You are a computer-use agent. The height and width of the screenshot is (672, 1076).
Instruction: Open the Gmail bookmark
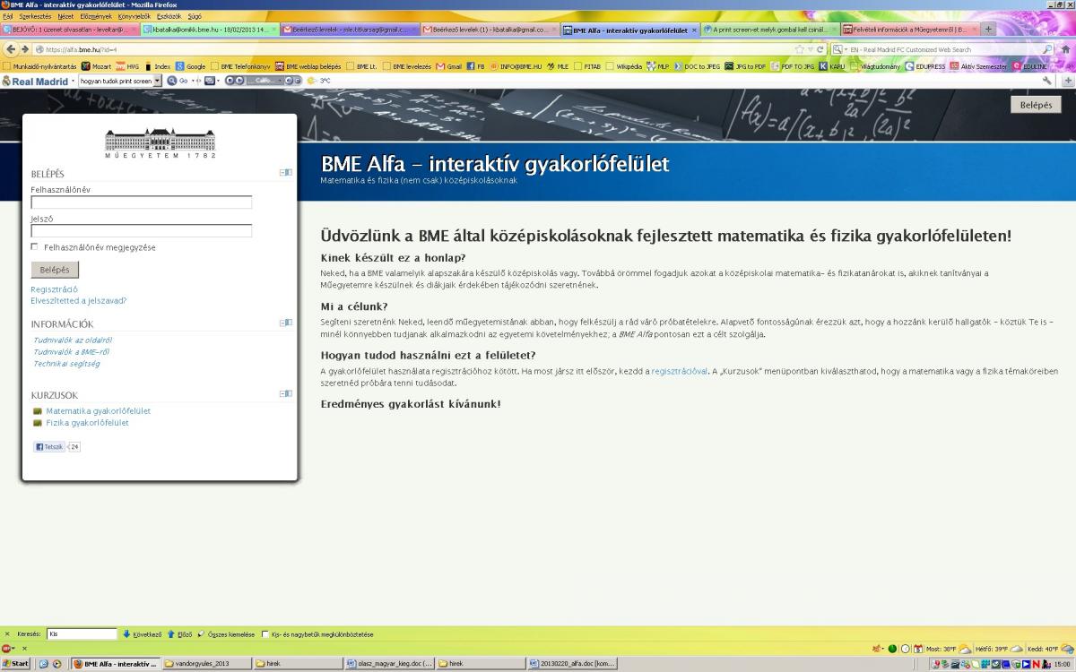(x=448, y=65)
